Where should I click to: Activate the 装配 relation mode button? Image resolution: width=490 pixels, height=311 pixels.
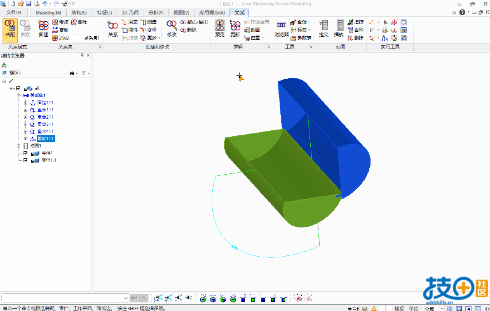10,30
